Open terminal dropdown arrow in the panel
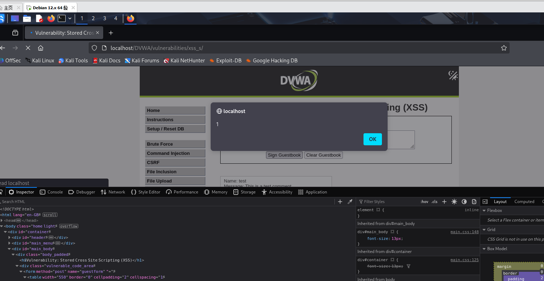Image resolution: width=544 pixels, height=281 pixels. [70, 18]
